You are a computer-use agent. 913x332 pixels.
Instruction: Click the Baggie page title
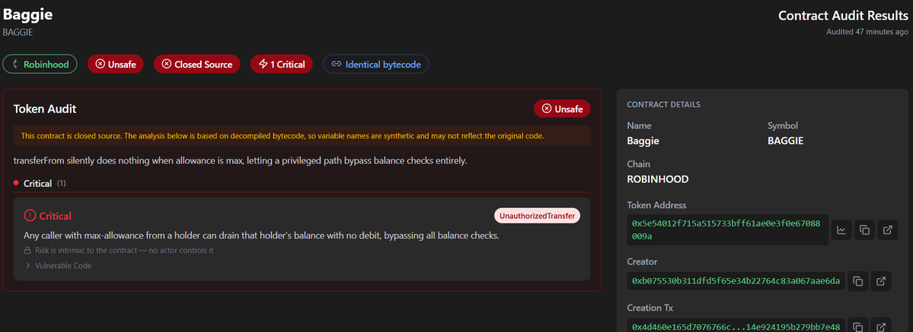[x=28, y=14]
